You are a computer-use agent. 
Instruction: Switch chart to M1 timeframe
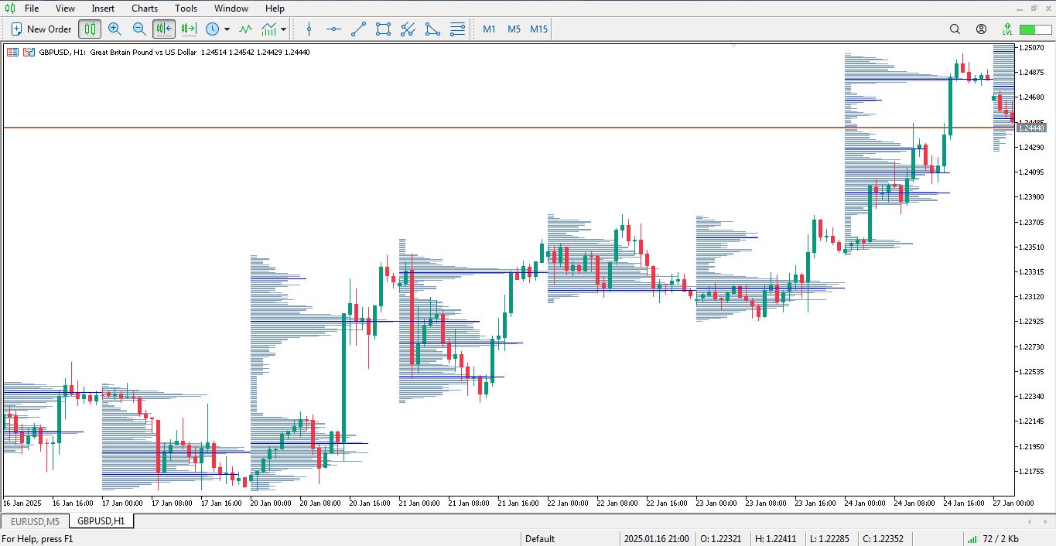(x=489, y=29)
